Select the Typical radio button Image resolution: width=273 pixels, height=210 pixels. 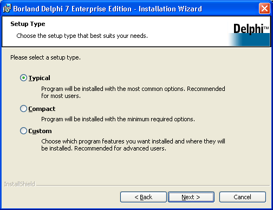pos(23,78)
